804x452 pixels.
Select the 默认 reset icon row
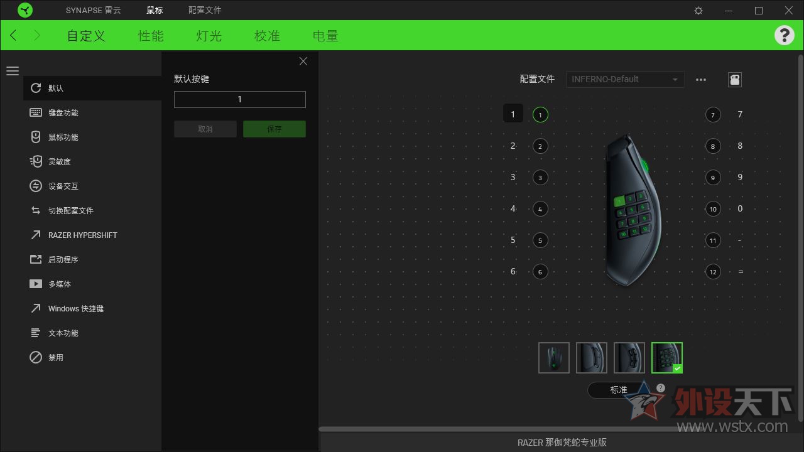pyautogui.click(x=92, y=89)
